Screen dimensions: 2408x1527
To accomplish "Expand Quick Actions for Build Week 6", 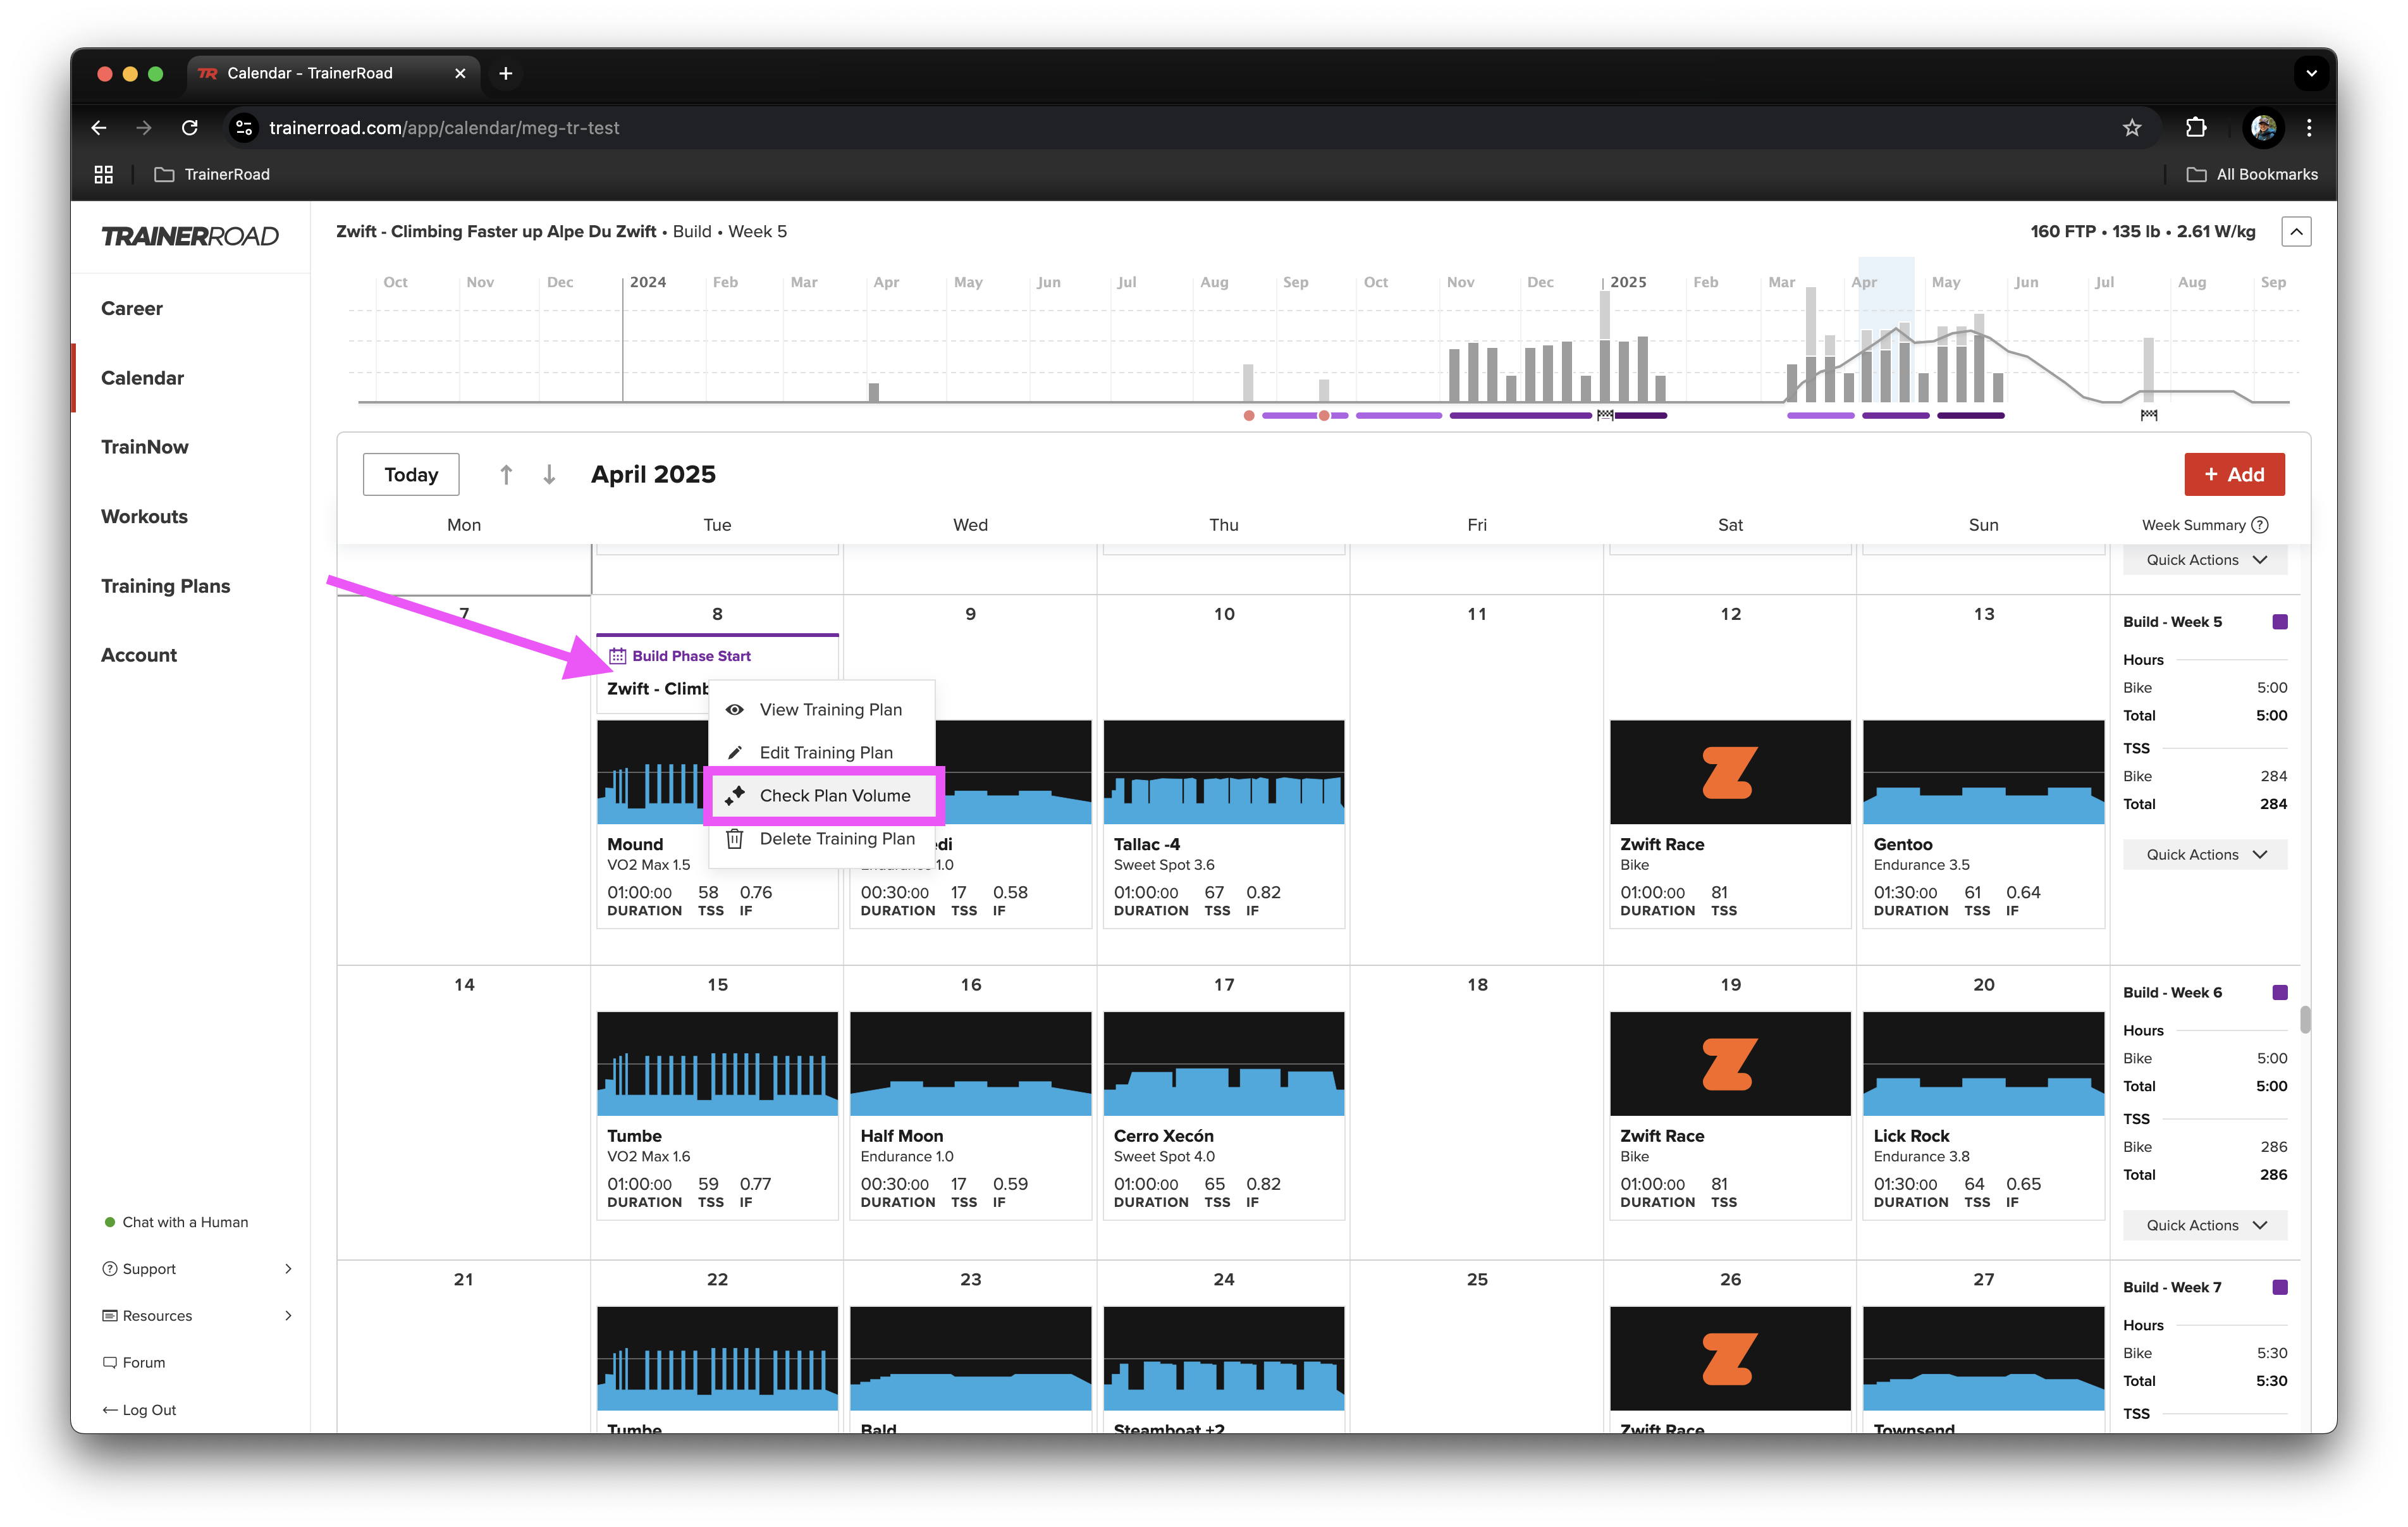I will (2205, 1225).
